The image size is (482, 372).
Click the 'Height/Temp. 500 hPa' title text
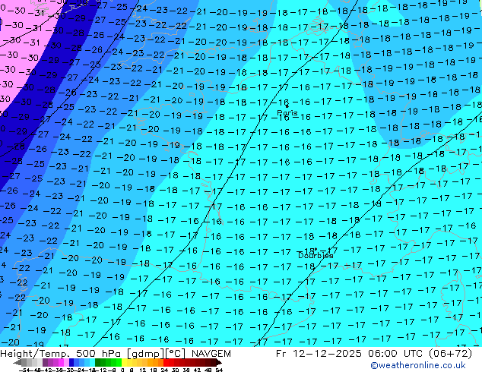click(x=62, y=354)
